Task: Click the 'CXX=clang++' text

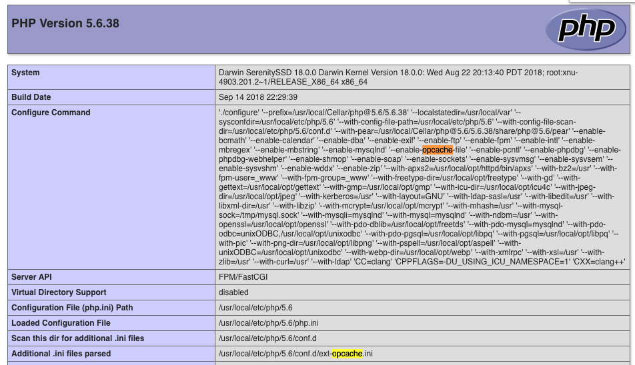Action: (600, 262)
